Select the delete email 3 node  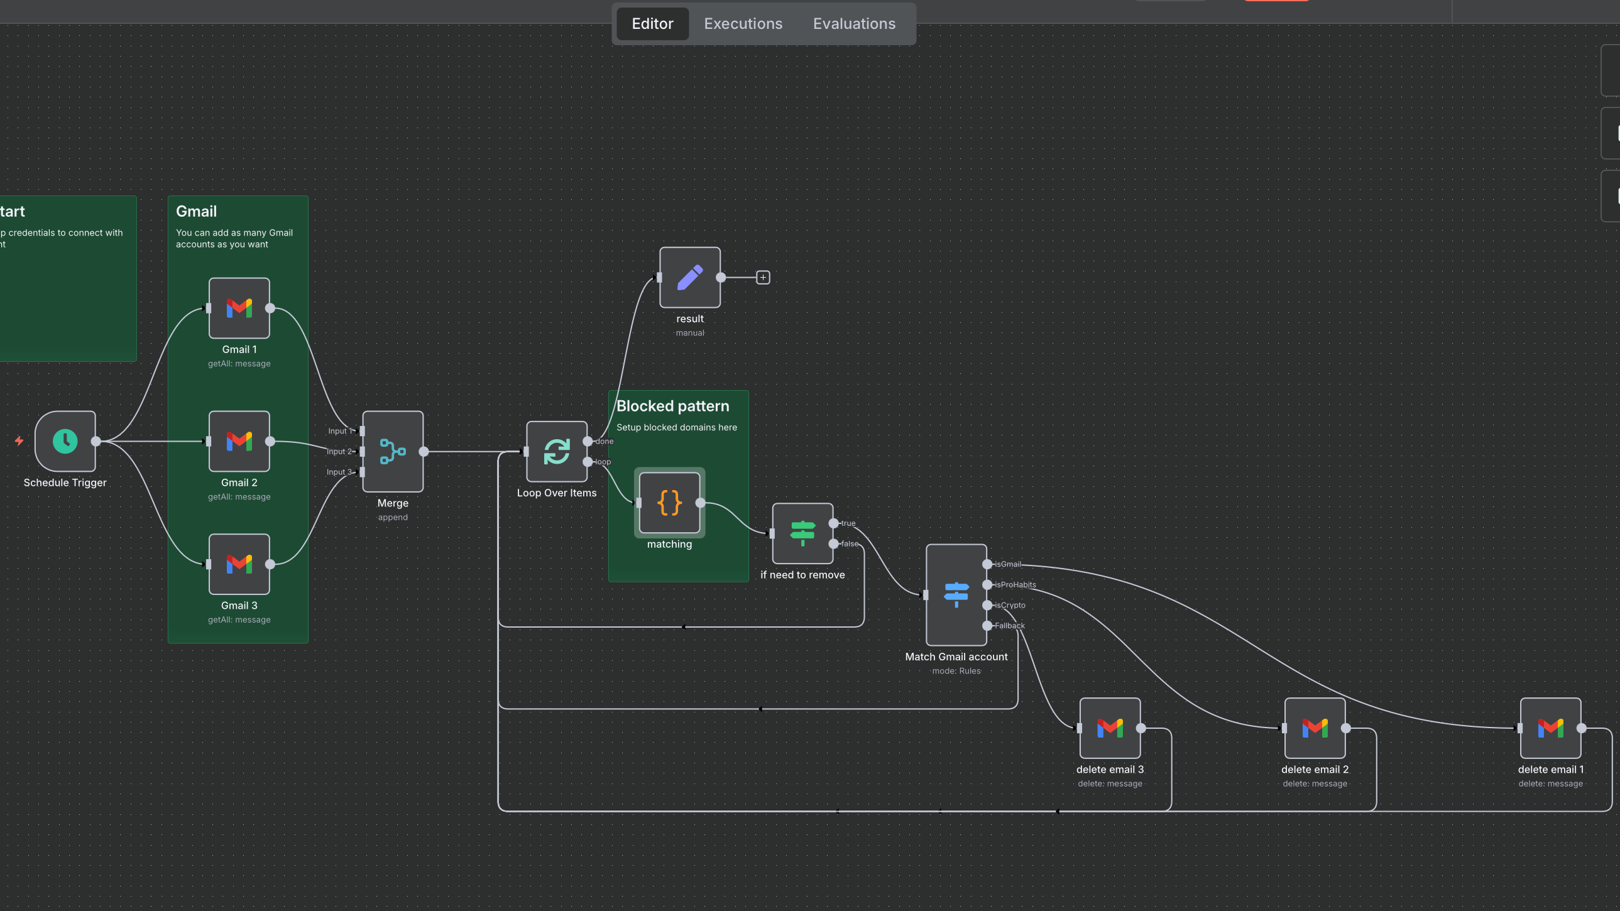point(1109,728)
